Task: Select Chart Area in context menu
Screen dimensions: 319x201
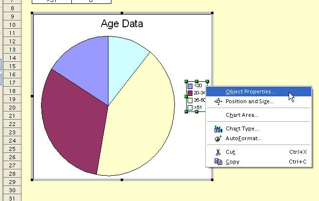Action: (258, 115)
